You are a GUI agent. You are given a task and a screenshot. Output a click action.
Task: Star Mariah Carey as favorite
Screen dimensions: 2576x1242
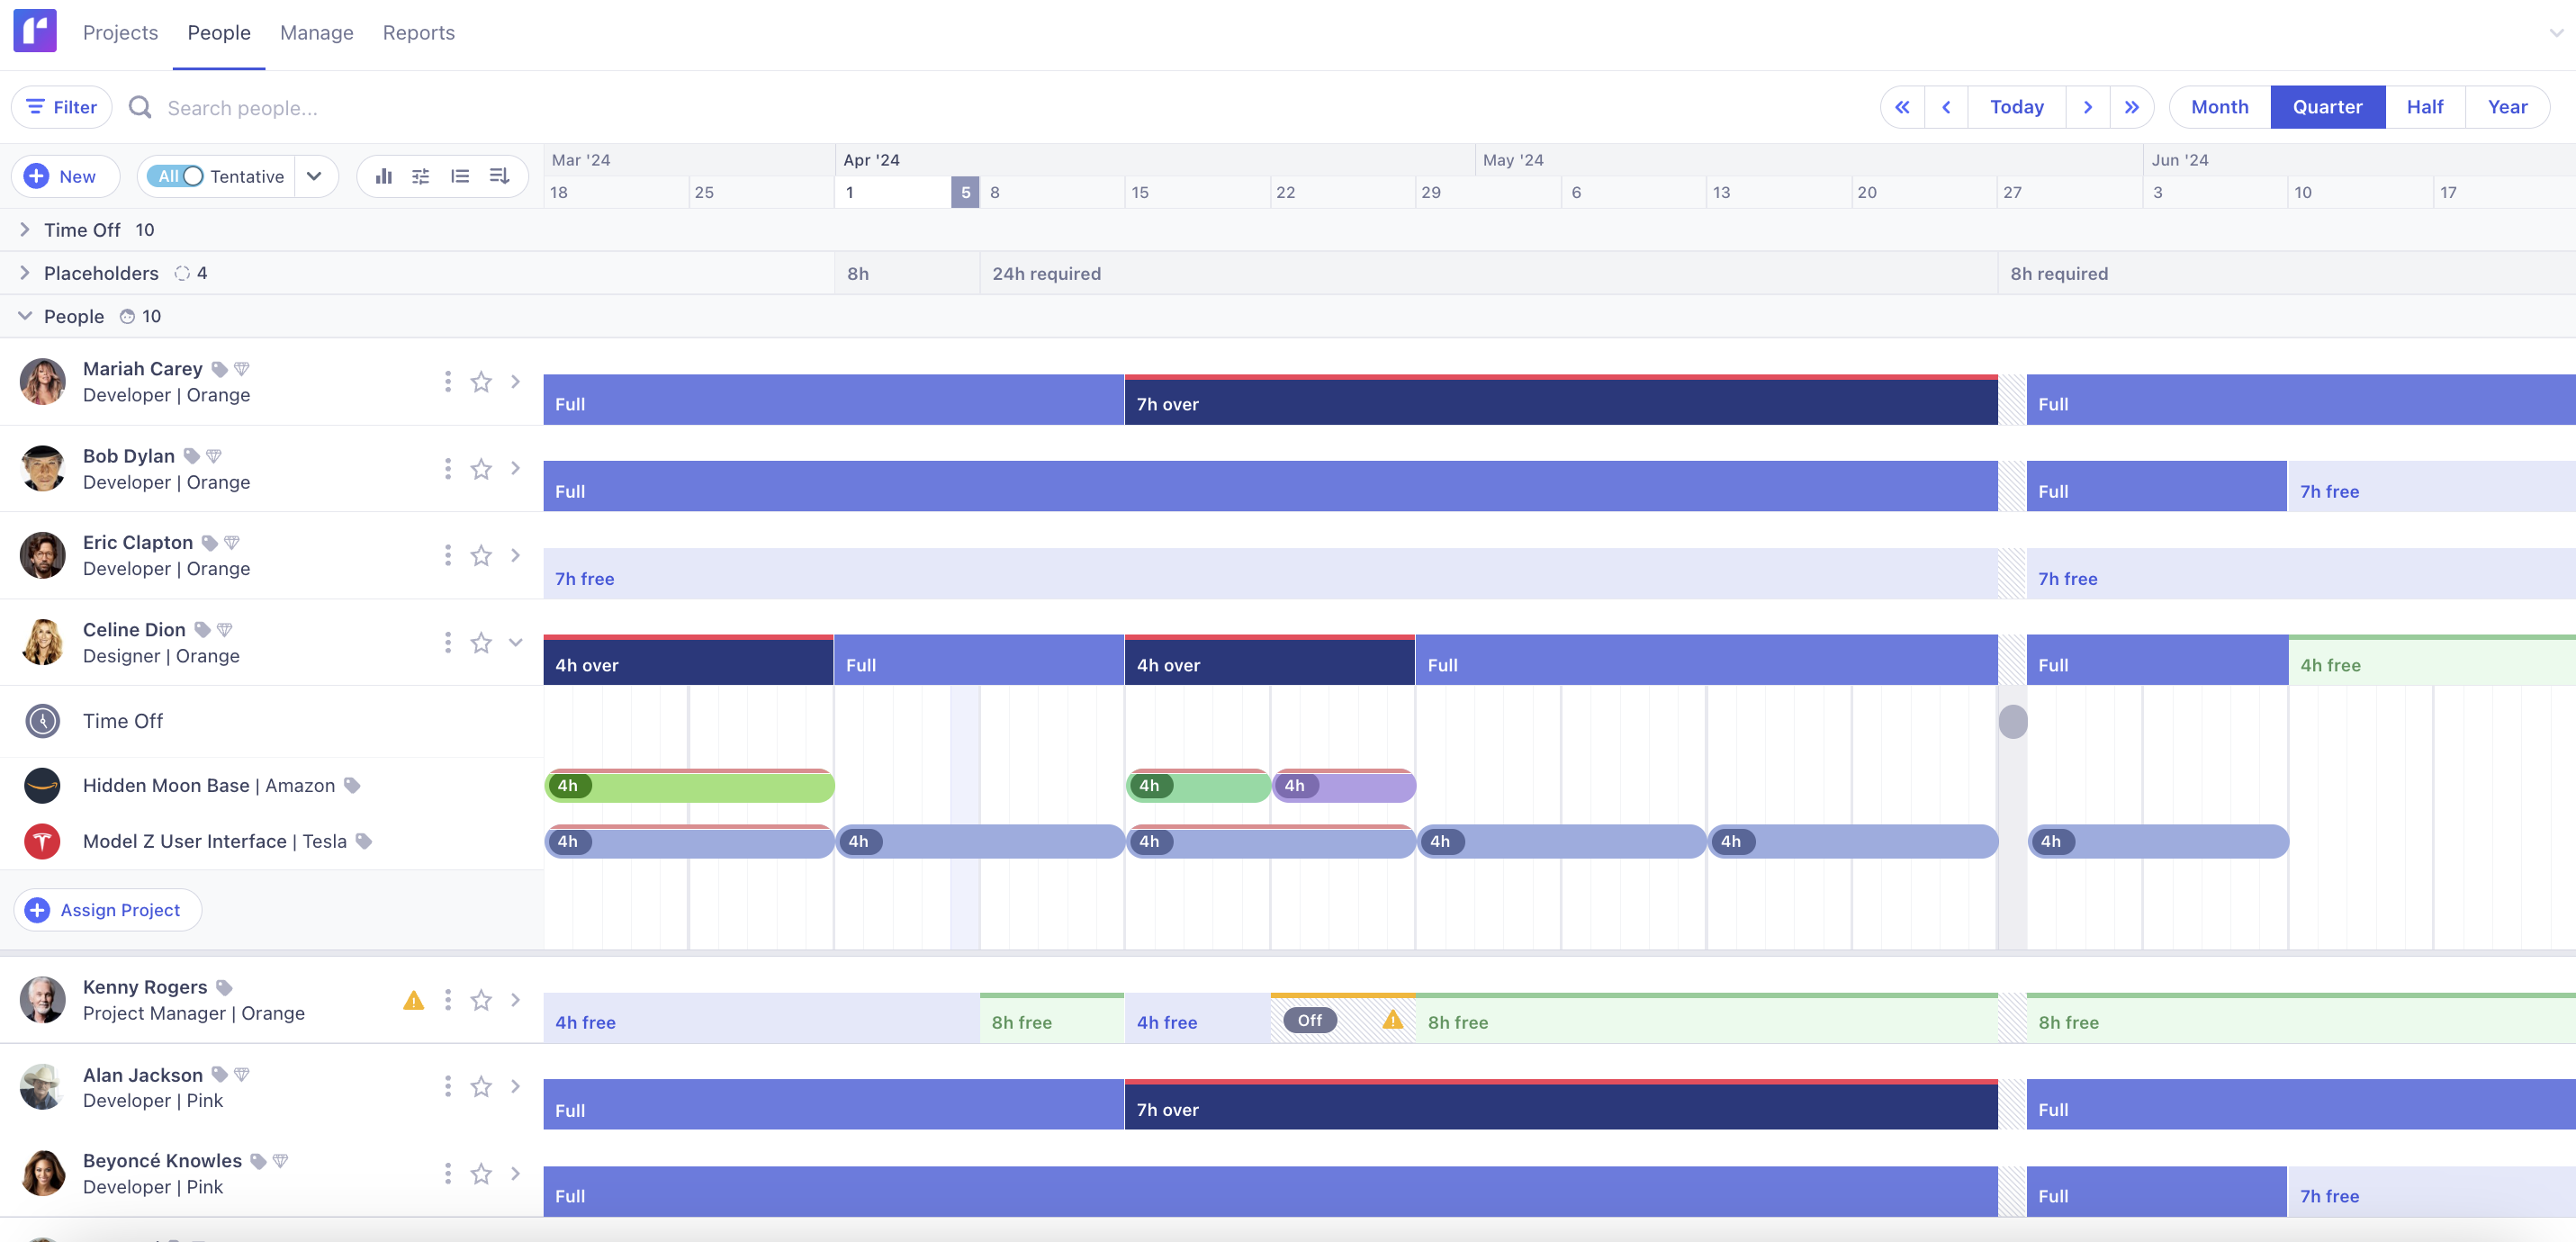(x=481, y=381)
